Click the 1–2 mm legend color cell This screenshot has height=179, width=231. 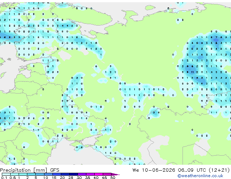tap(23, 174)
